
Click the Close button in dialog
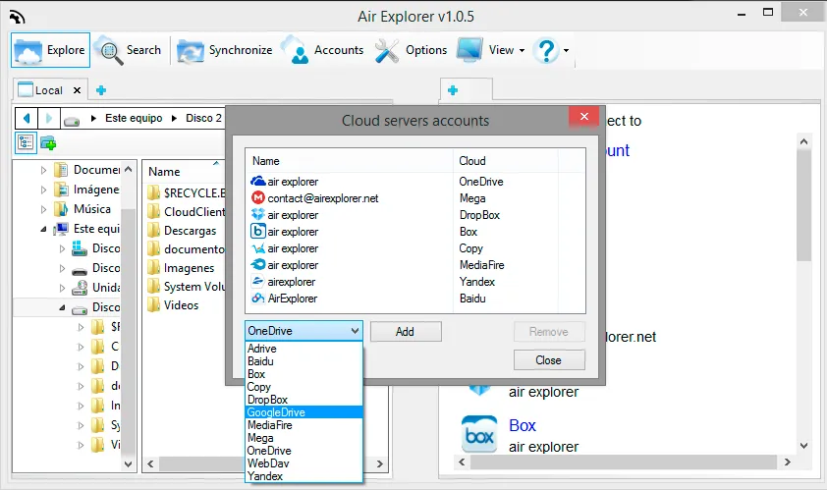click(549, 360)
